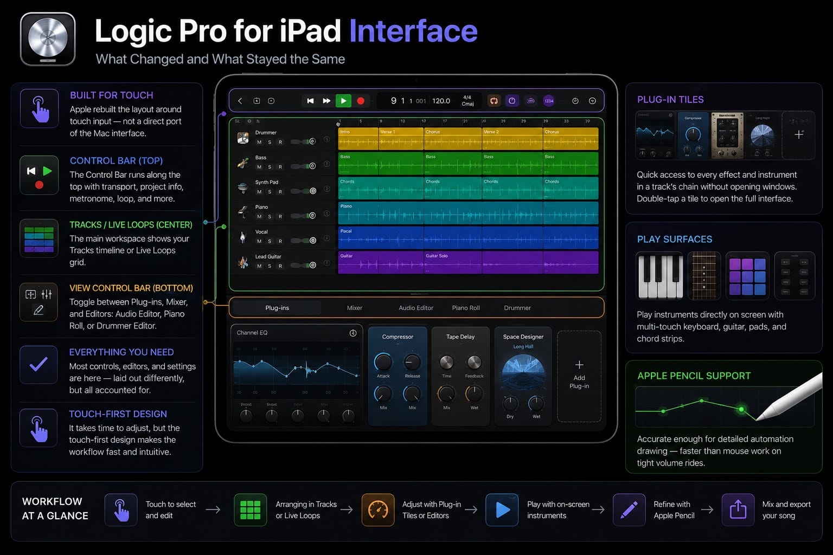833x555 pixels.
Task: Toggle the purple 1234 count-in button
Action: (x=549, y=101)
